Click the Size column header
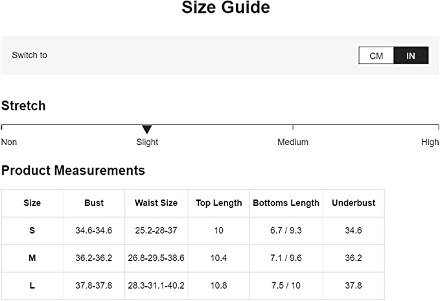Image resolution: width=440 pixels, height=301 pixels. click(x=32, y=203)
